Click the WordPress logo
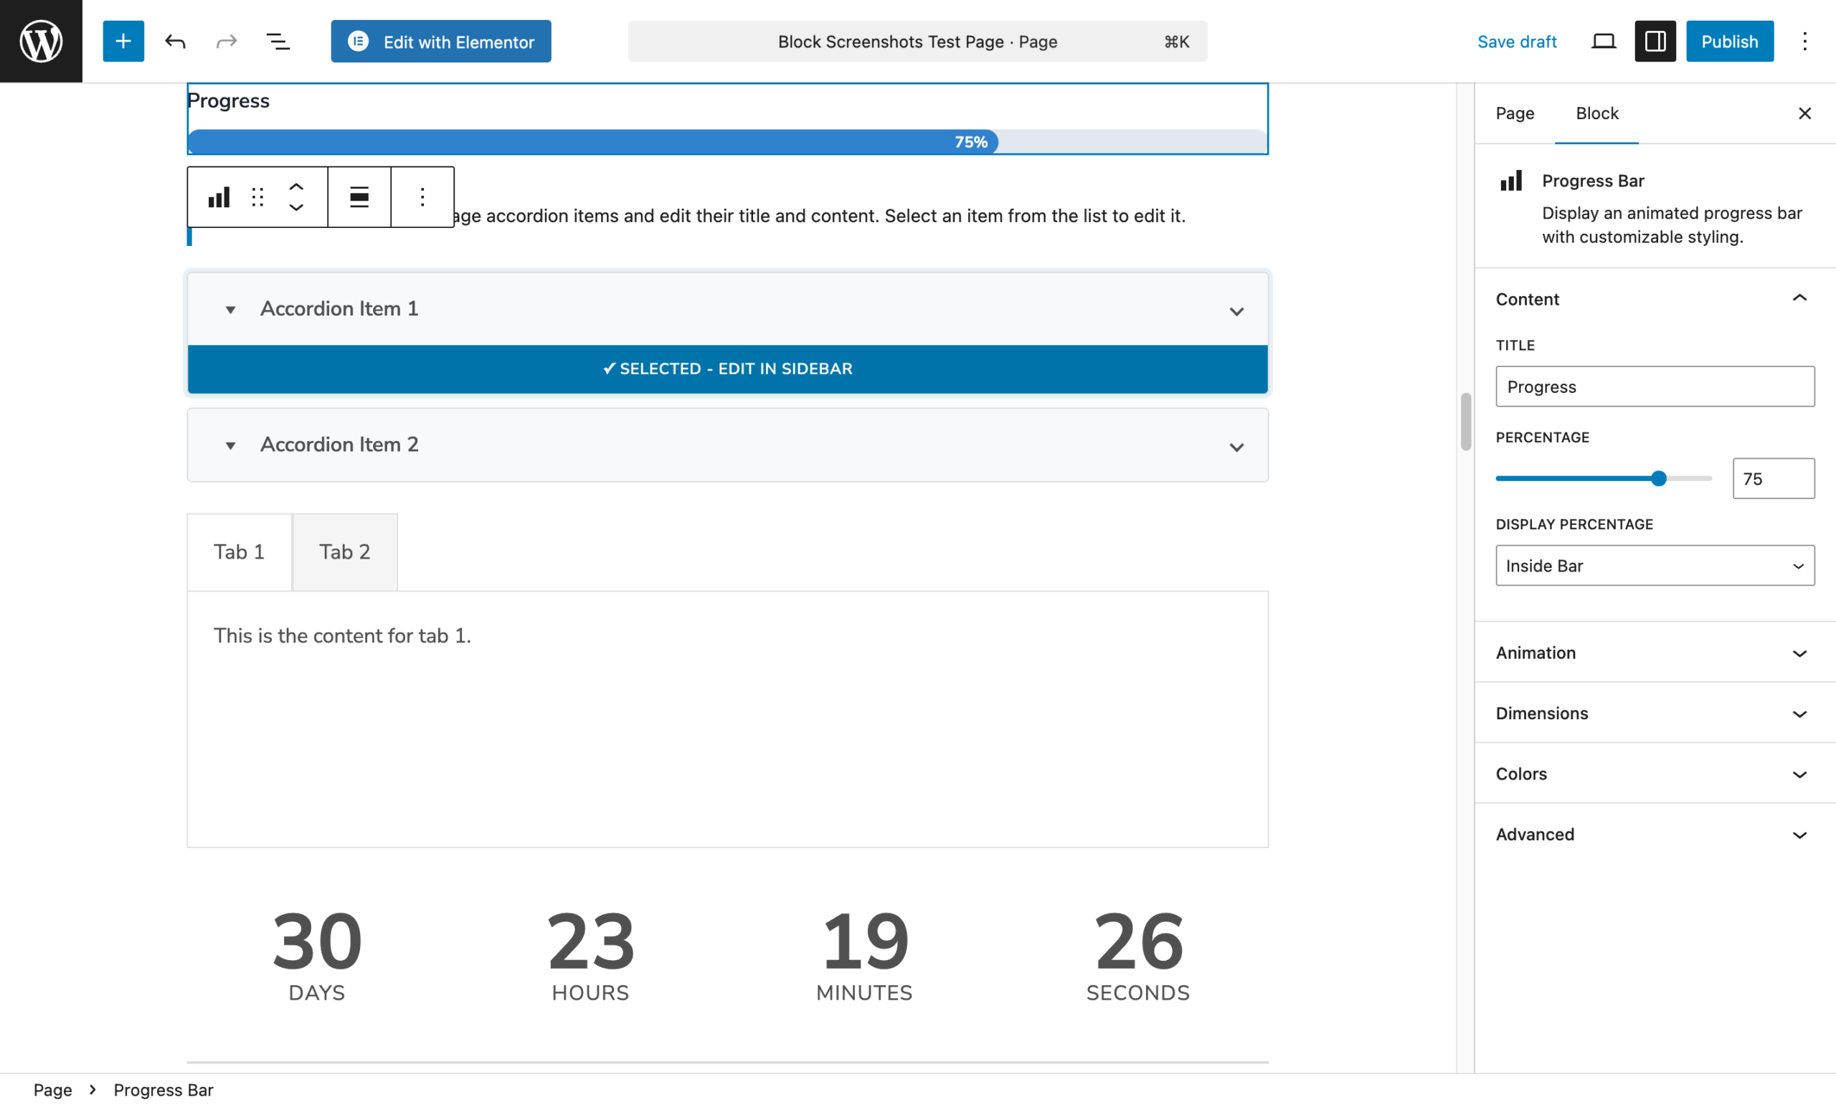The height and width of the screenshot is (1105, 1836). [x=40, y=40]
